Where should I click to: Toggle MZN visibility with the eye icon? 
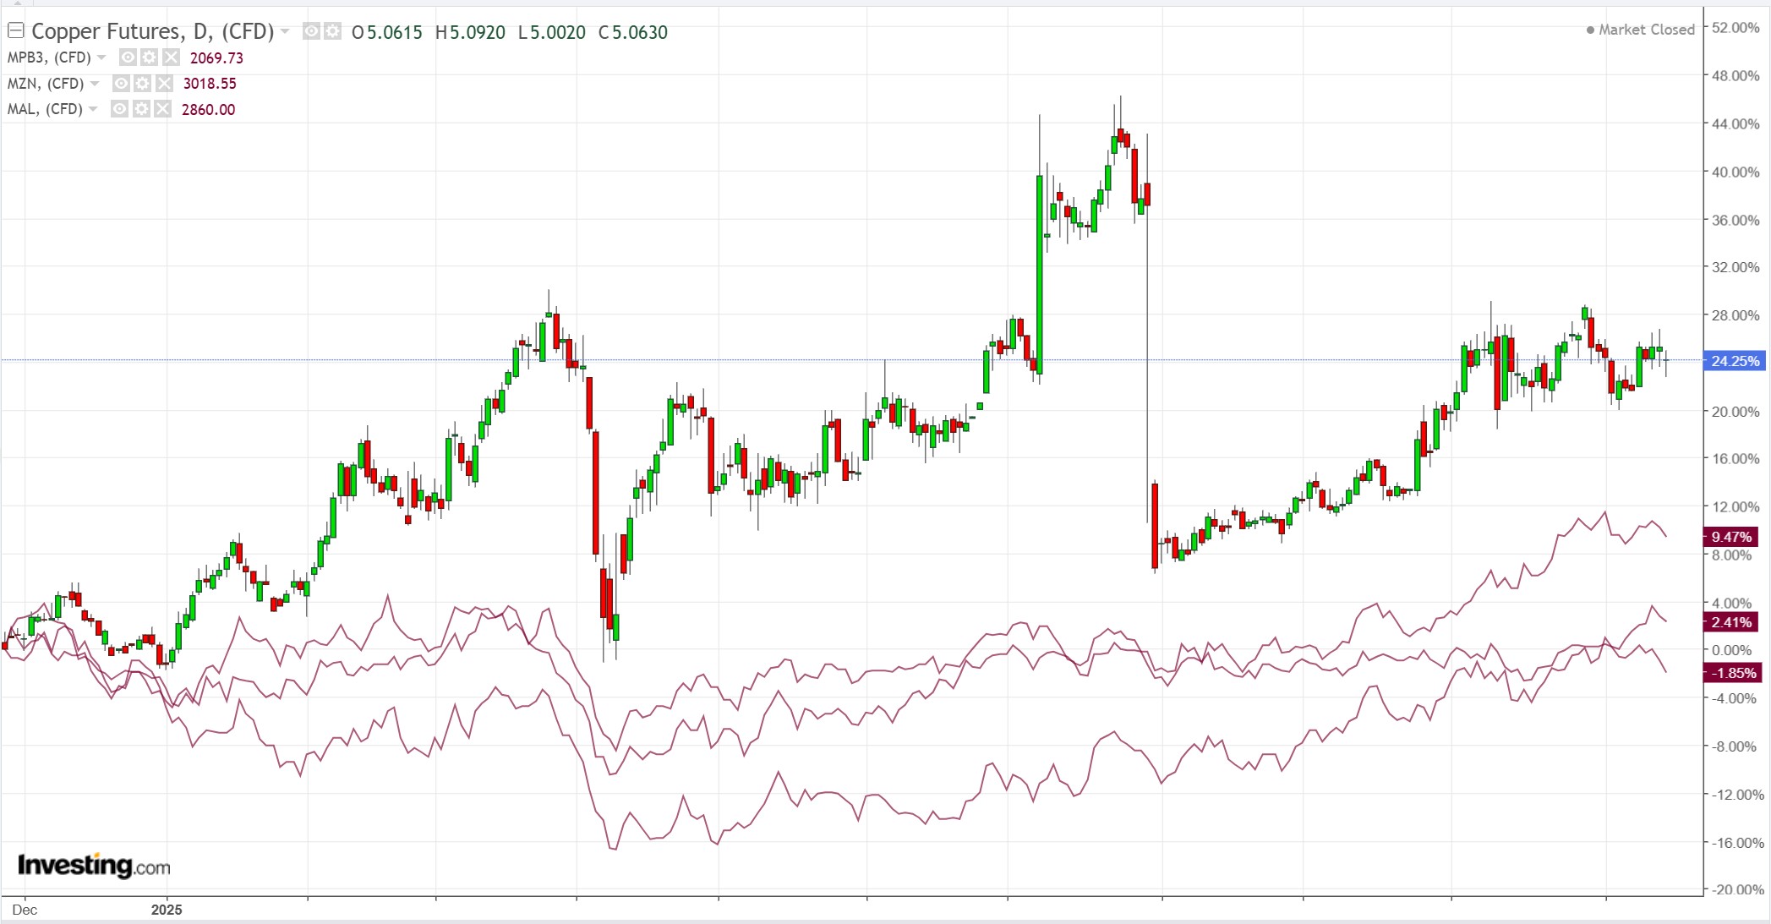pyautogui.click(x=121, y=84)
